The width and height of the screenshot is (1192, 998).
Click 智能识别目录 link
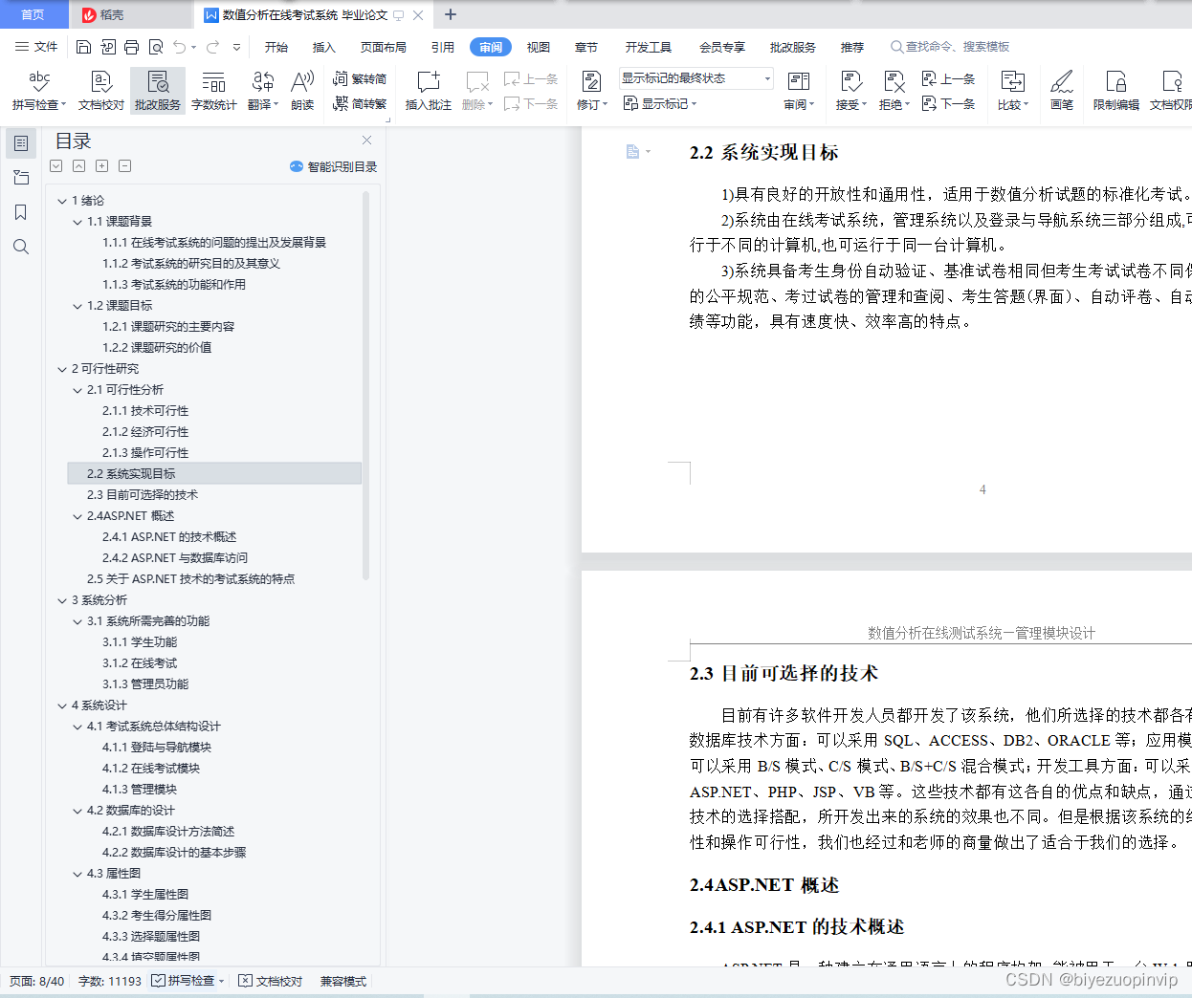coord(333,166)
